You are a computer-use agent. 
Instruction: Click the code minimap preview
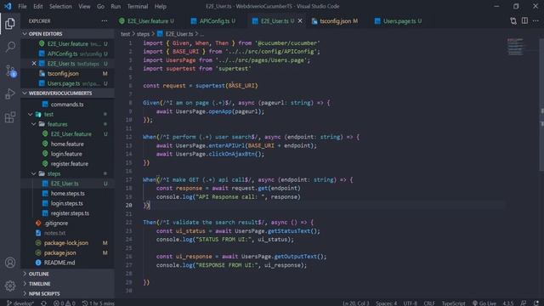[x=515, y=47]
